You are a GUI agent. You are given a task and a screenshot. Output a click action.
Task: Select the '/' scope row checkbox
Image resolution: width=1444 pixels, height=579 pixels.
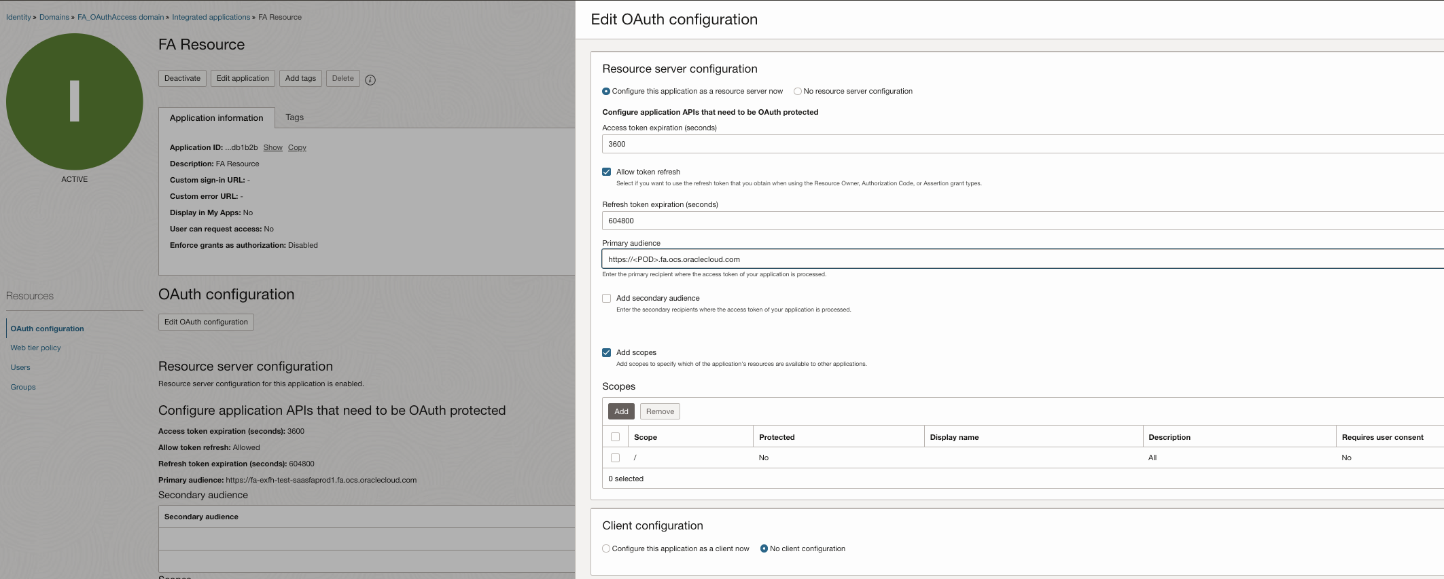pyautogui.click(x=616, y=457)
